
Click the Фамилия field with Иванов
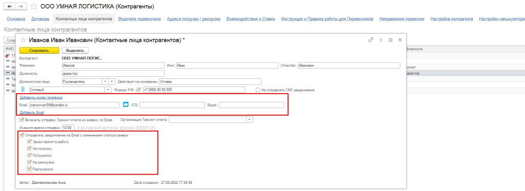[113, 66]
